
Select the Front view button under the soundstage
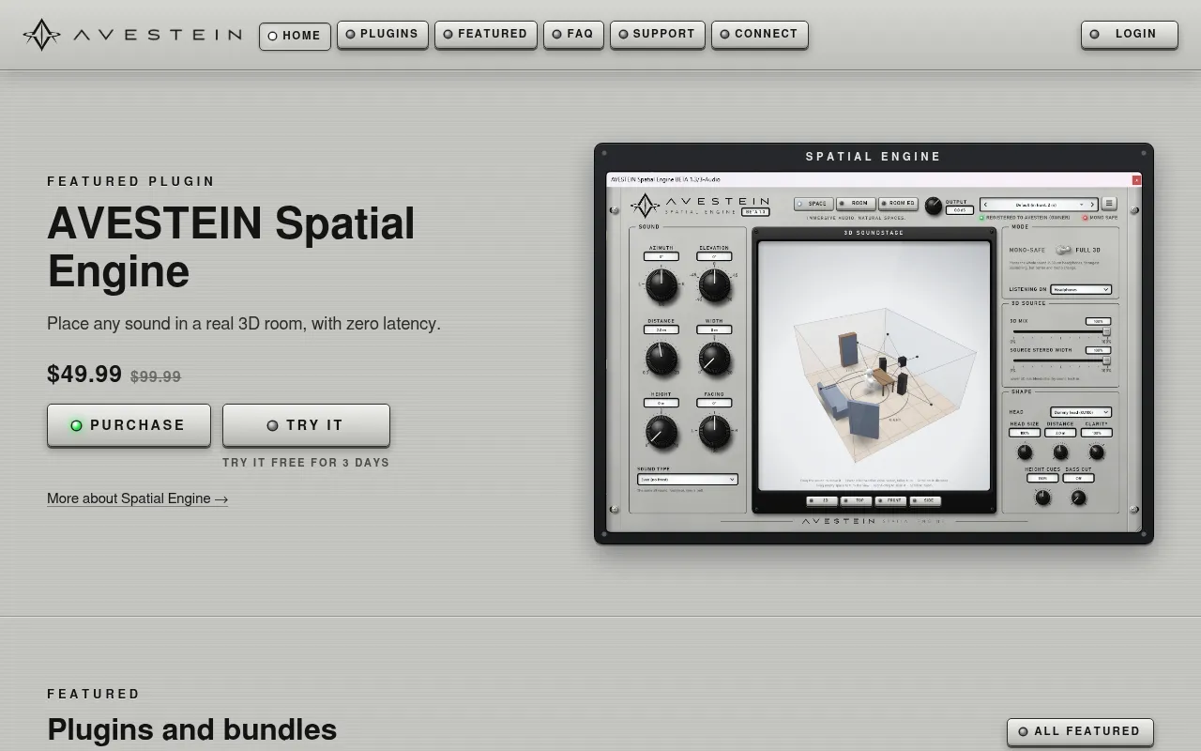pos(890,501)
